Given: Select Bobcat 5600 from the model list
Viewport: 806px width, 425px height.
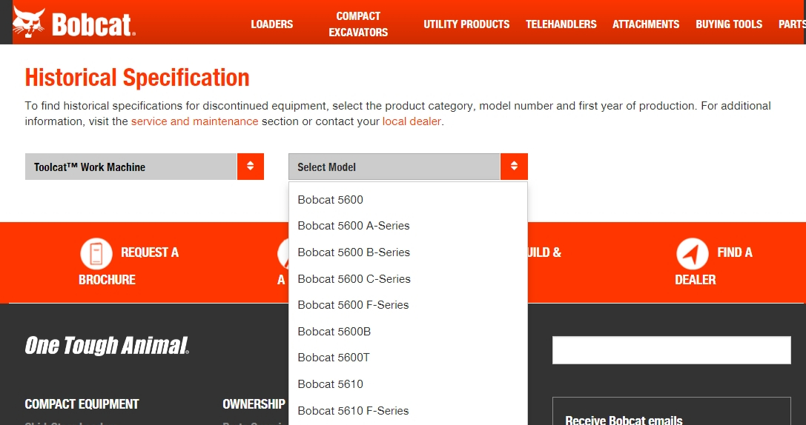Looking at the screenshot, I should (330, 200).
